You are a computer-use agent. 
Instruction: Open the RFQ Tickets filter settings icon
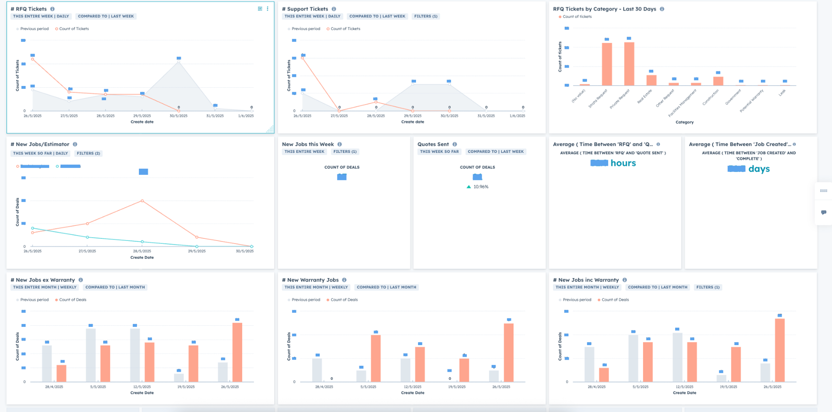click(x=260, y=9)
